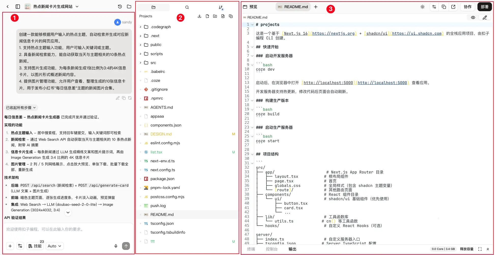This screenshot has height=255, width=495.
Task: Maximize the bottom panel with fullscreen icon
Action: 480,249
